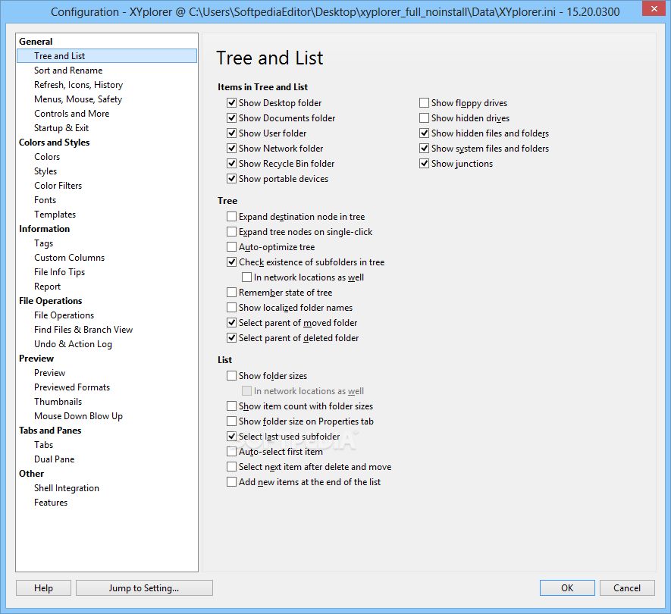Screen dimensions: 671x614
Task: Select Startup & Exit category
Action: click(x=61, y=128)
